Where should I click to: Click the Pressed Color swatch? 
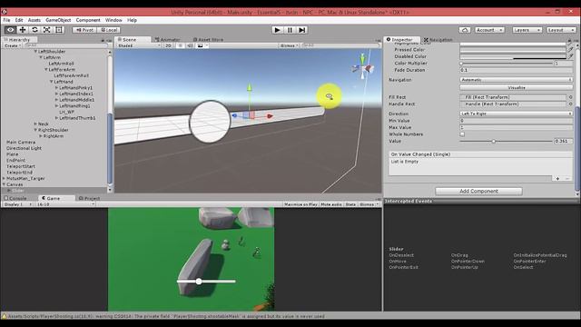tap(513, 49)
